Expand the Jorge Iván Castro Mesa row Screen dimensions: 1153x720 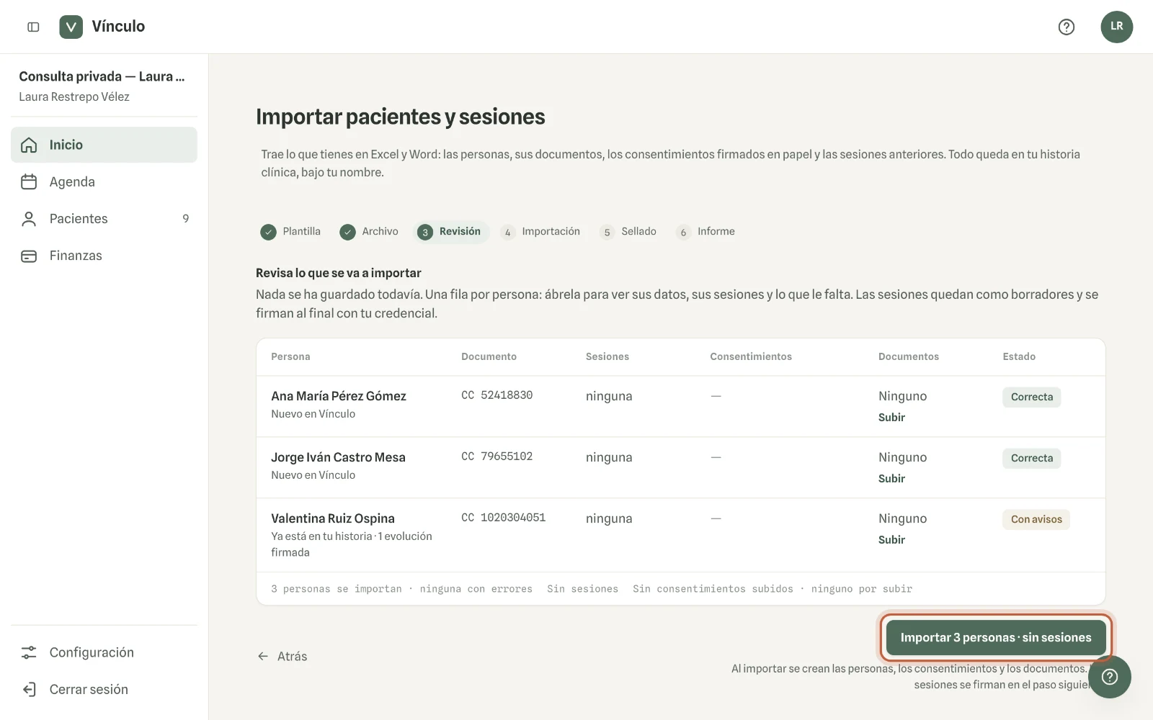(x=680, y=467)
